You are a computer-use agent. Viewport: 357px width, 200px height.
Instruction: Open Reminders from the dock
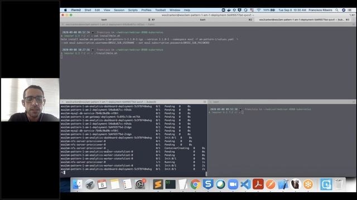127,184
